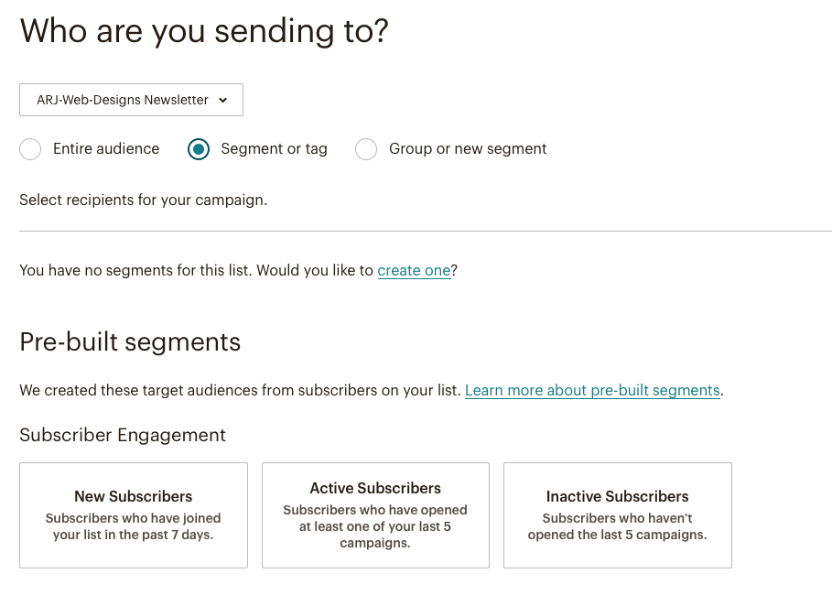
Task: Click the "opened at least one of your last 5 campaigns" description
Action: coord(375,526)
